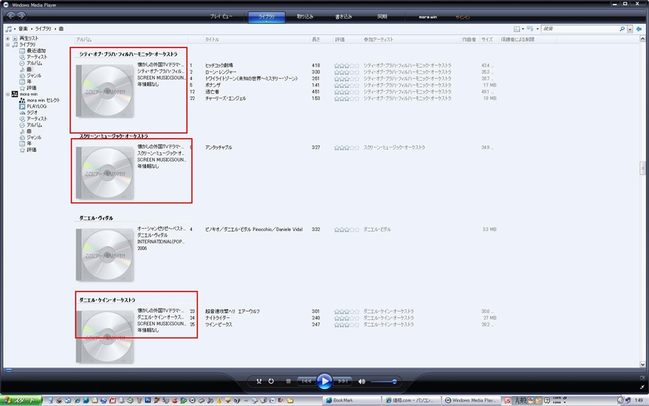Viewport: 649px width, 406px height.
Task: Switch to the プレイビュー tab
Action: click(x=221, y=16)
